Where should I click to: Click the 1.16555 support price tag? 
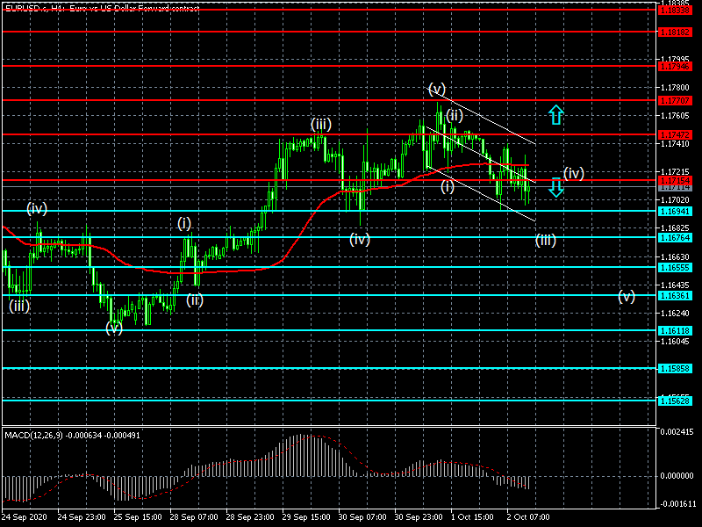675,268
